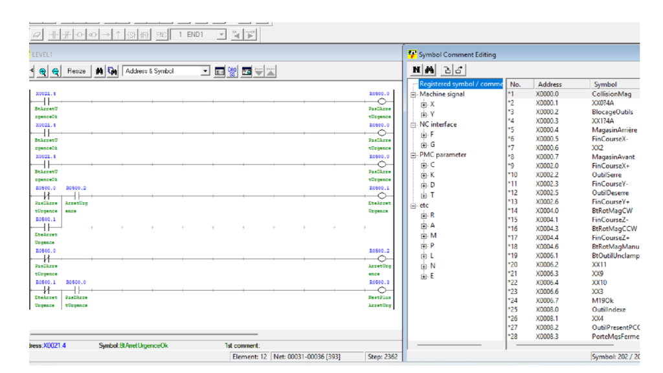Expand the G node under NC interface
This screenshot has width=663, height=373.
click(423, 145)
